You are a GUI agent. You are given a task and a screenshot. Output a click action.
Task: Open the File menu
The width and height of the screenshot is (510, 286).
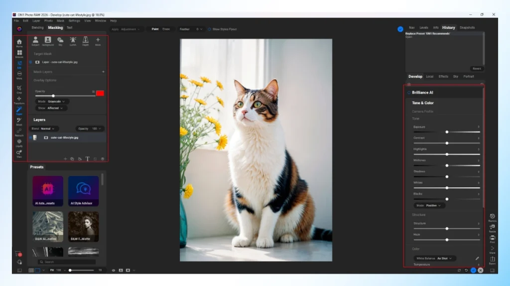click(16, 20)
